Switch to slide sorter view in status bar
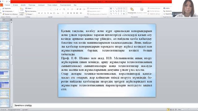The image size is (198, 111). (171, 110)
